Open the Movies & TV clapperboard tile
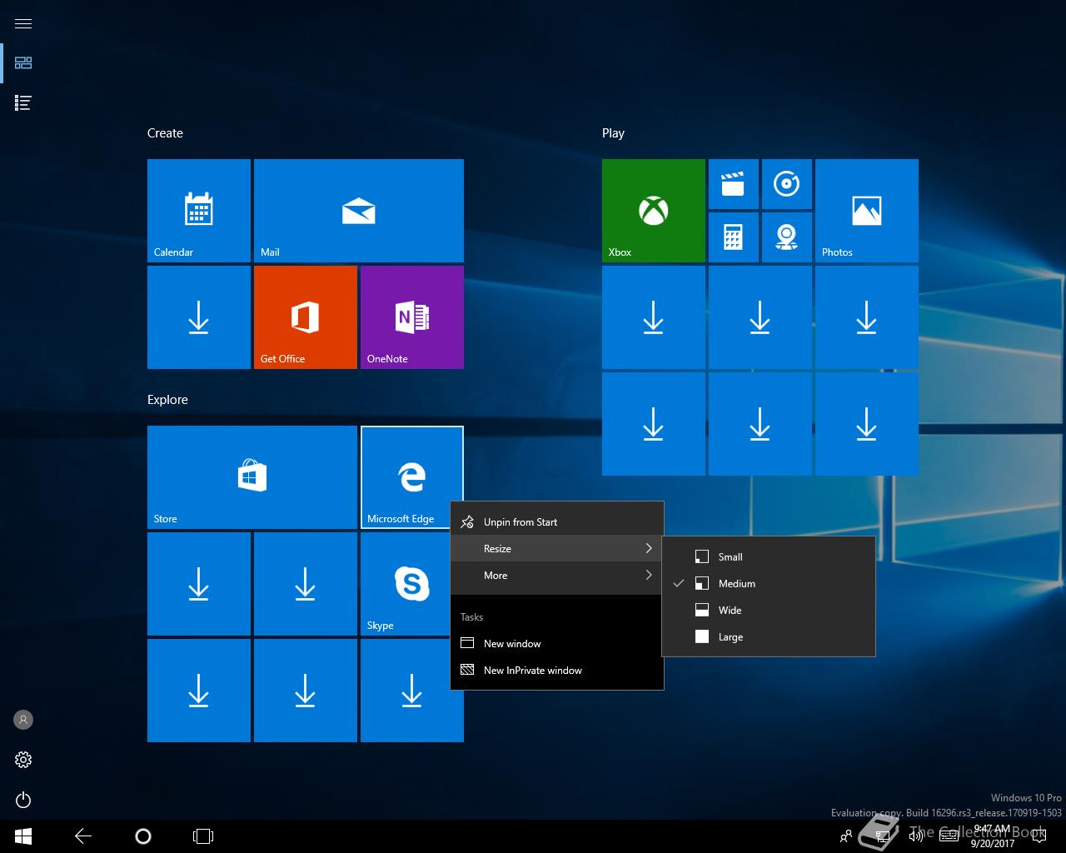 click(x=734, y=184)
